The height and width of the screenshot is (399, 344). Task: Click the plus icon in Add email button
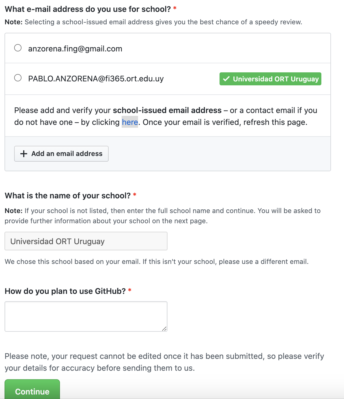pyautogui.click(x=24, y=154)
